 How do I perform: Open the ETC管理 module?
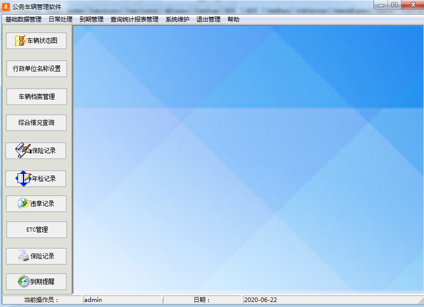(36, 229)
